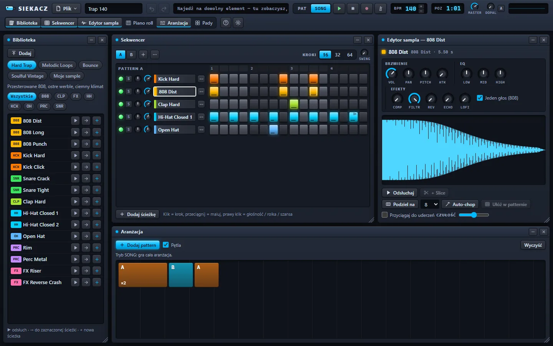Image resolution: width=553 pixels, height=346 pixels.
Task: Play the Rim sample preview
Action: 75,248
